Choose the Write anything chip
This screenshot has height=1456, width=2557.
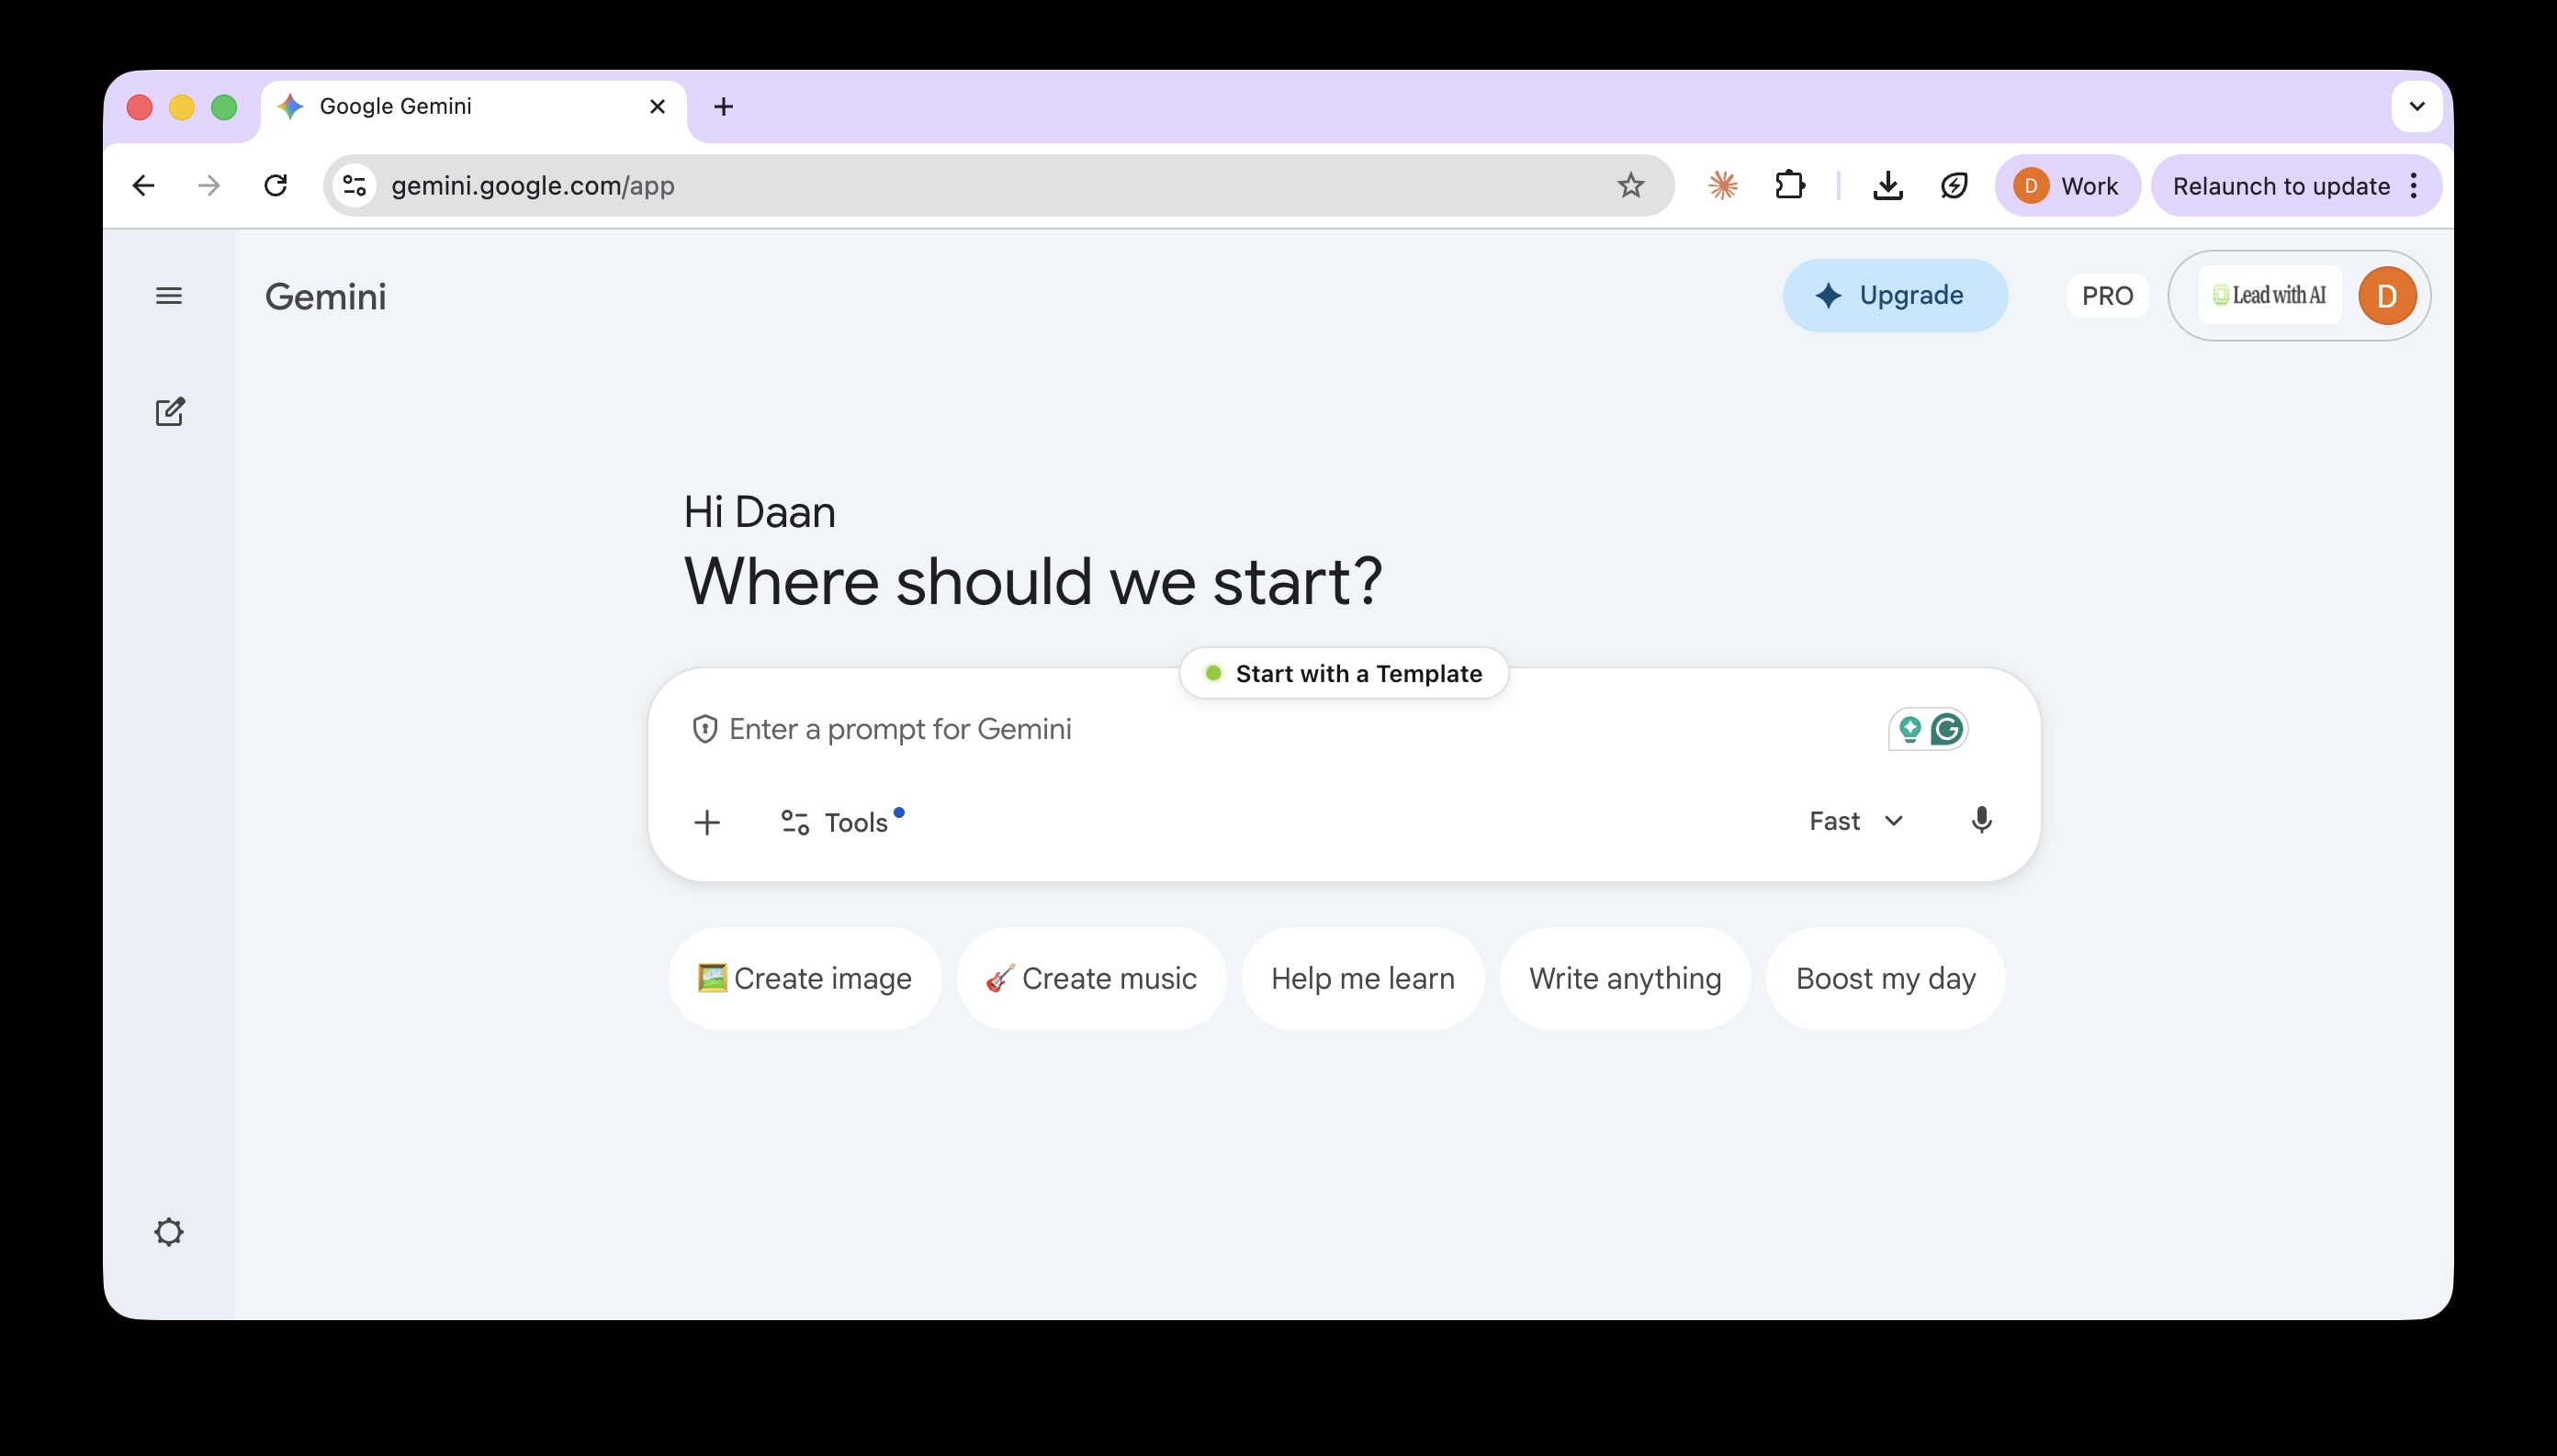tap(1625, 978)
